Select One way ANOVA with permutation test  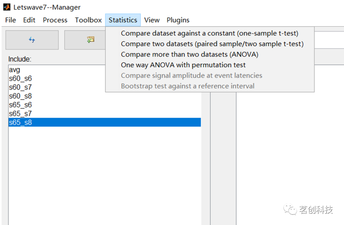(x=183, y=65)
